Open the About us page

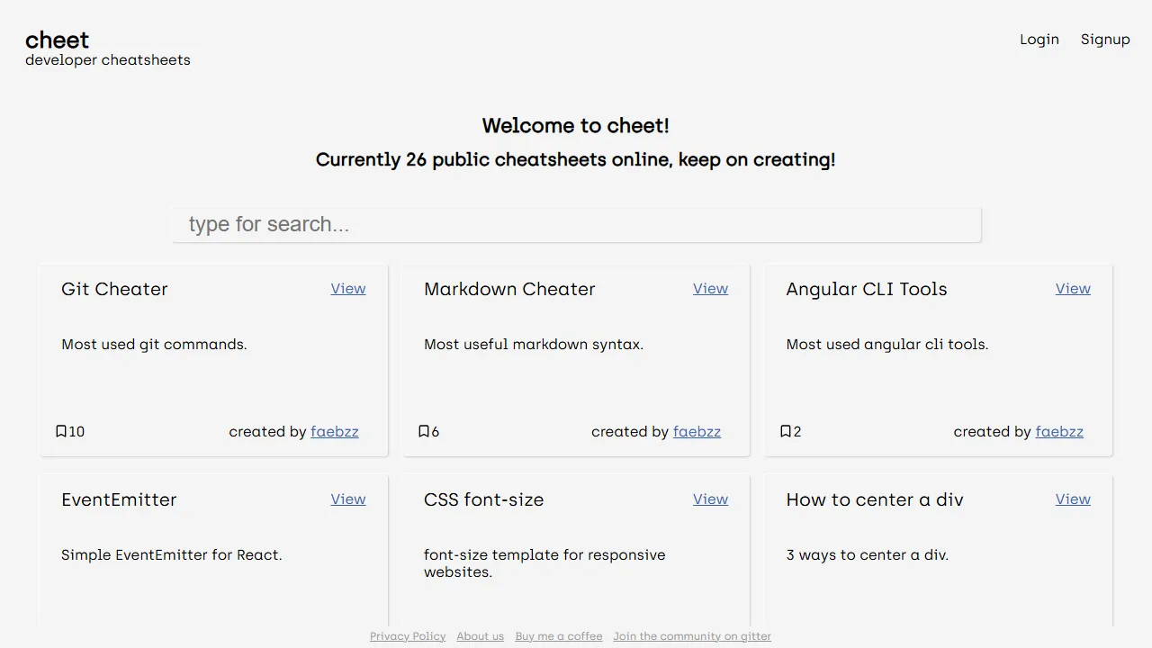coord(480,635)
